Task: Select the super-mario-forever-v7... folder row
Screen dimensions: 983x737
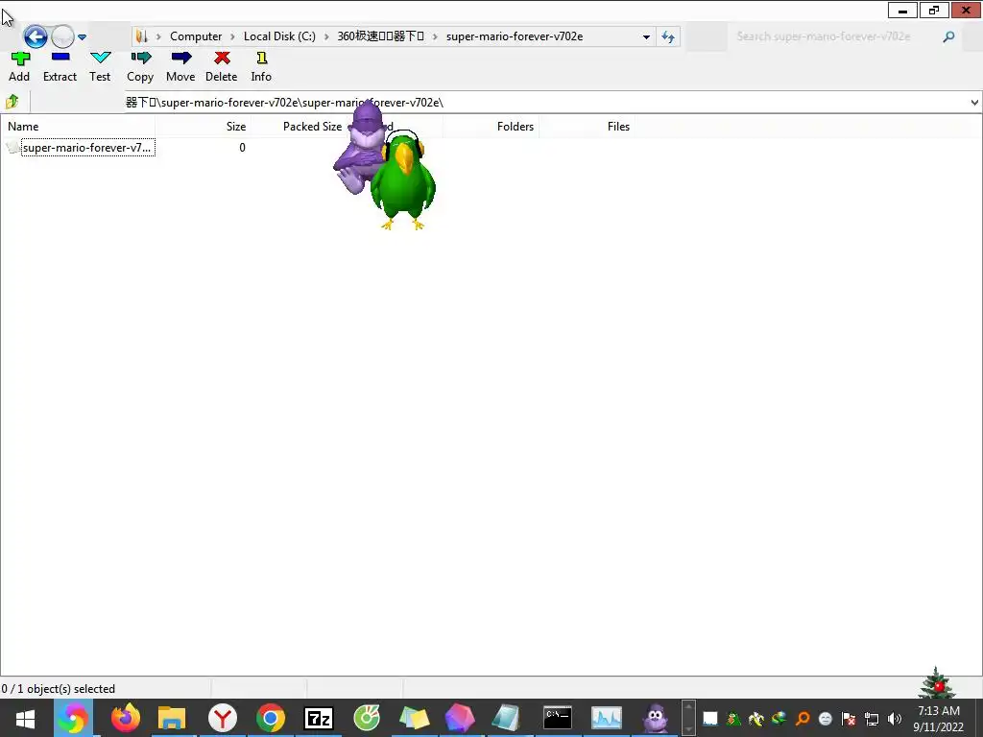Action: point(80,148)
